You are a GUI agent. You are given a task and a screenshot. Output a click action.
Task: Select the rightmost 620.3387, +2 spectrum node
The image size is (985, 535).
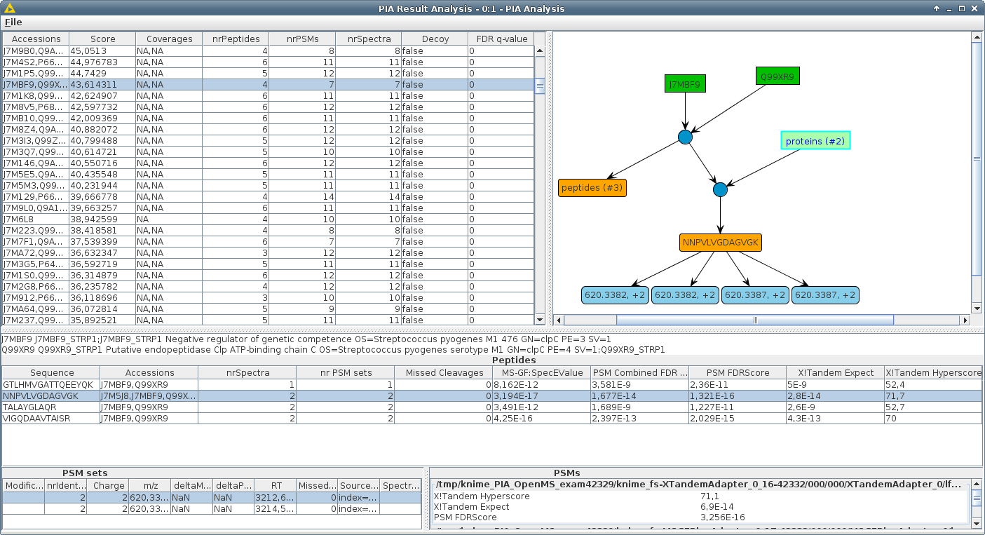pos(825,295)
